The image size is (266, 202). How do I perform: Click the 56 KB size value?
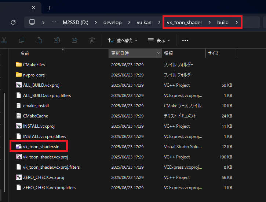pyautogui.click(x=227, y=177)
